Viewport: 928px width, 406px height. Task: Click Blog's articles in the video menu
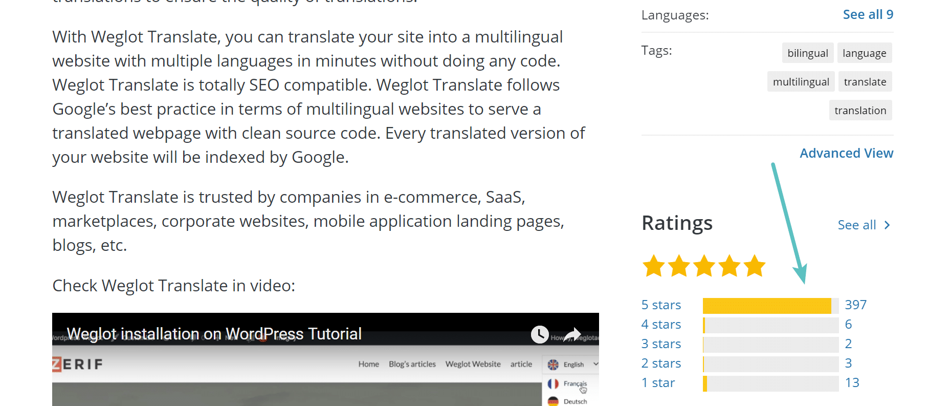pyautogui.click(x=412, y=364)
